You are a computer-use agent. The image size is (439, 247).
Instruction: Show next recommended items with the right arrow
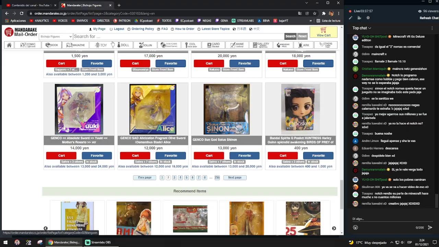pos(334,228)
